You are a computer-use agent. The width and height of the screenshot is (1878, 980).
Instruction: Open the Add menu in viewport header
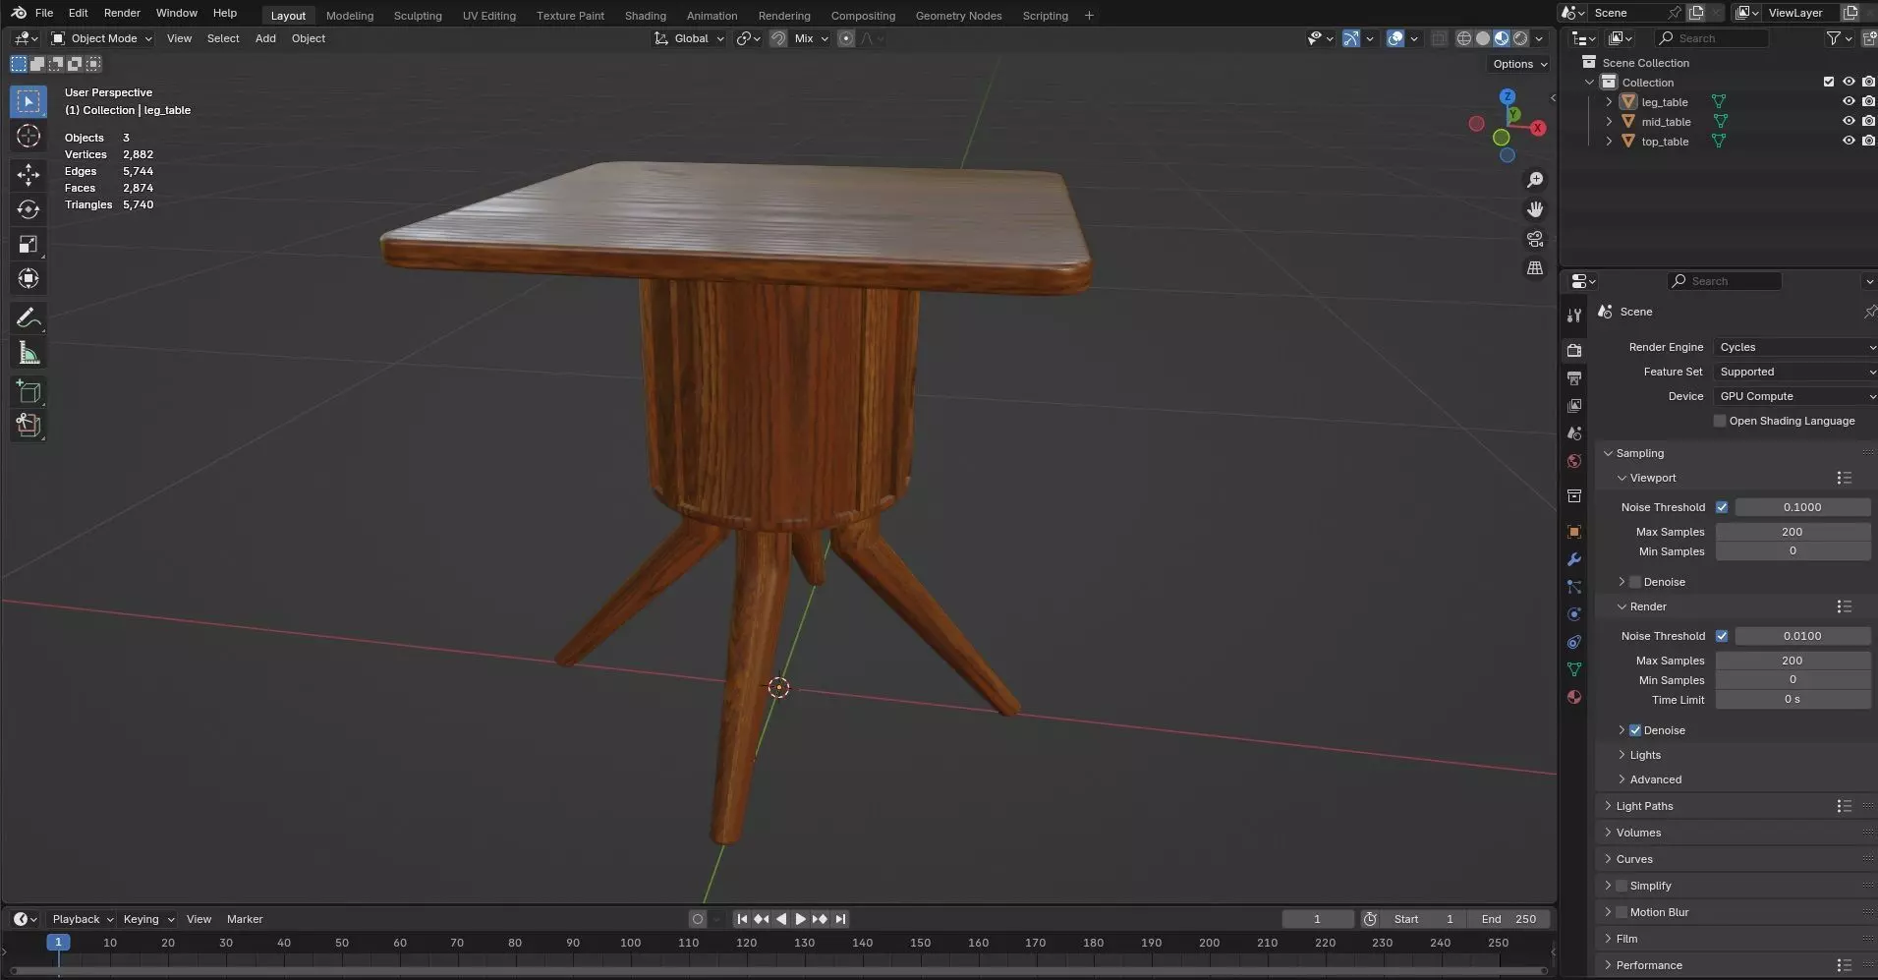tap(265, 38)
